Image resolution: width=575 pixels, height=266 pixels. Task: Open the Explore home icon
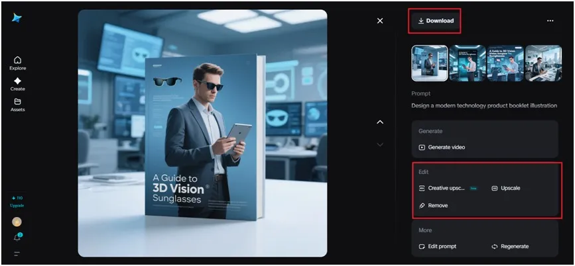[x=17, y=60]
